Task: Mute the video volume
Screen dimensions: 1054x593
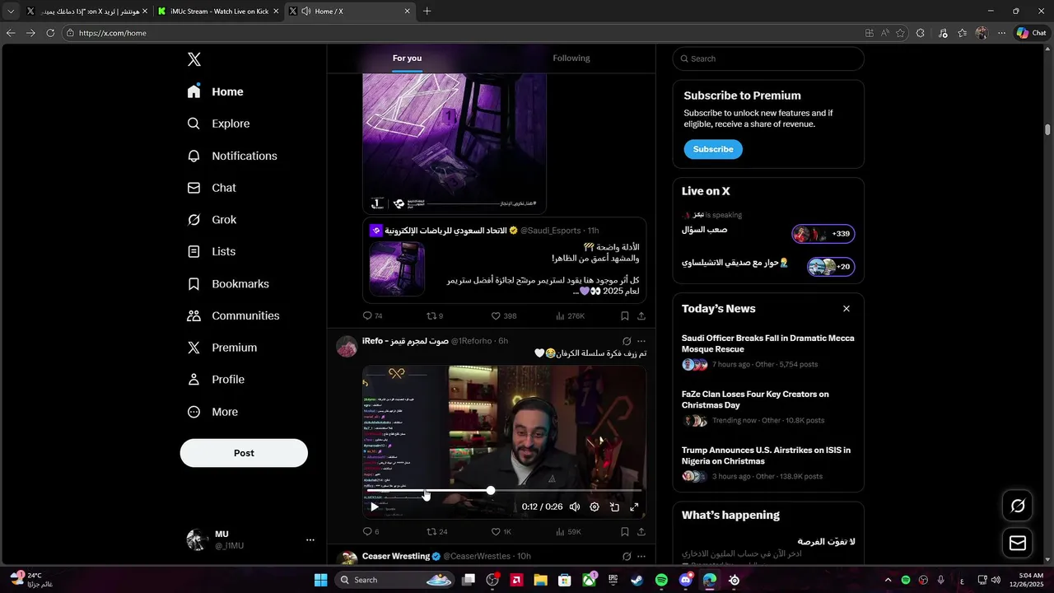Action: point(575,507)
